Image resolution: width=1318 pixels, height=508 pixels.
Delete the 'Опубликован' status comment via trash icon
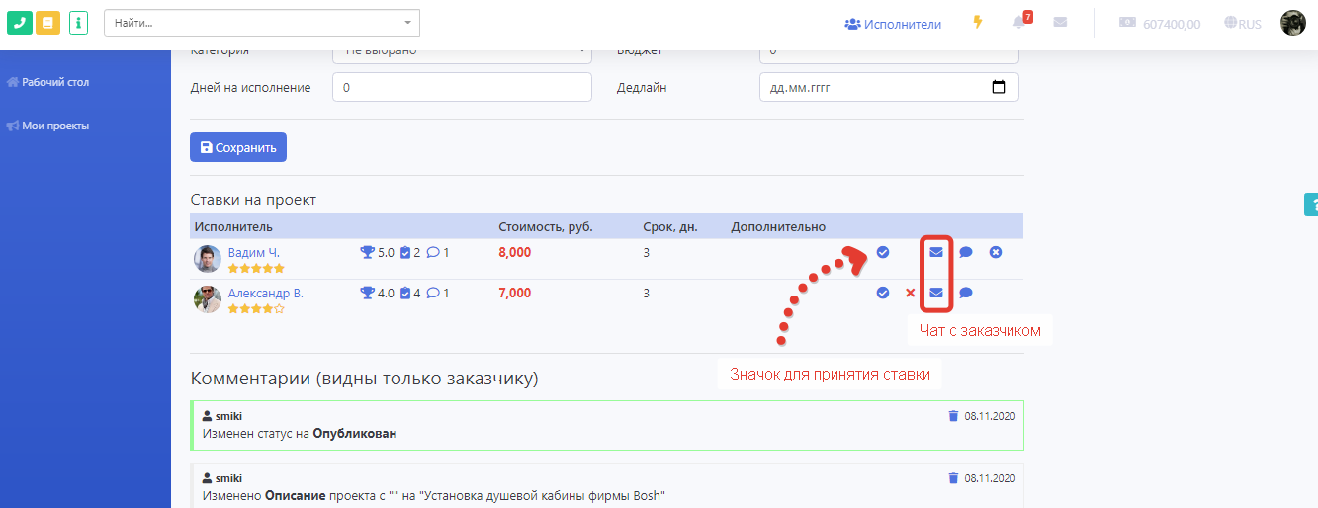click(x=953, y=416)
